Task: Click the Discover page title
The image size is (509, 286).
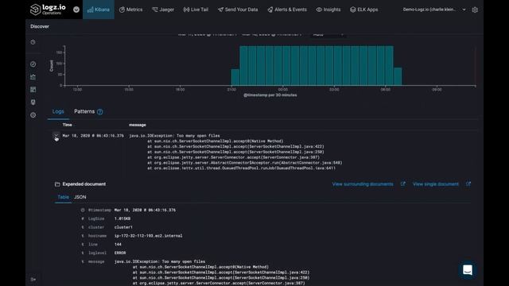Action: [x=40, y=26]
